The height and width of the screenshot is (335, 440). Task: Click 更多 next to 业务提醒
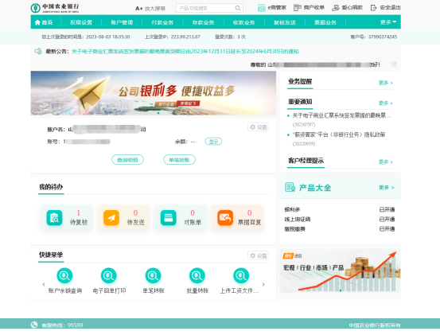[x=386, y=83]
